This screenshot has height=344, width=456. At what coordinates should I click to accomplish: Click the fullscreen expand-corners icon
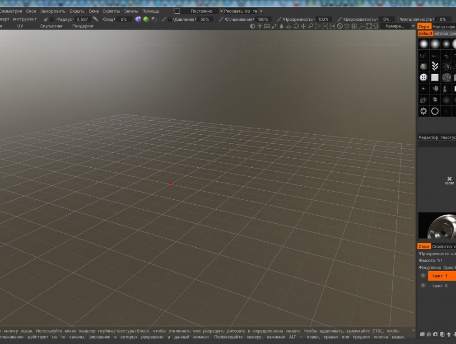point(369,26)
